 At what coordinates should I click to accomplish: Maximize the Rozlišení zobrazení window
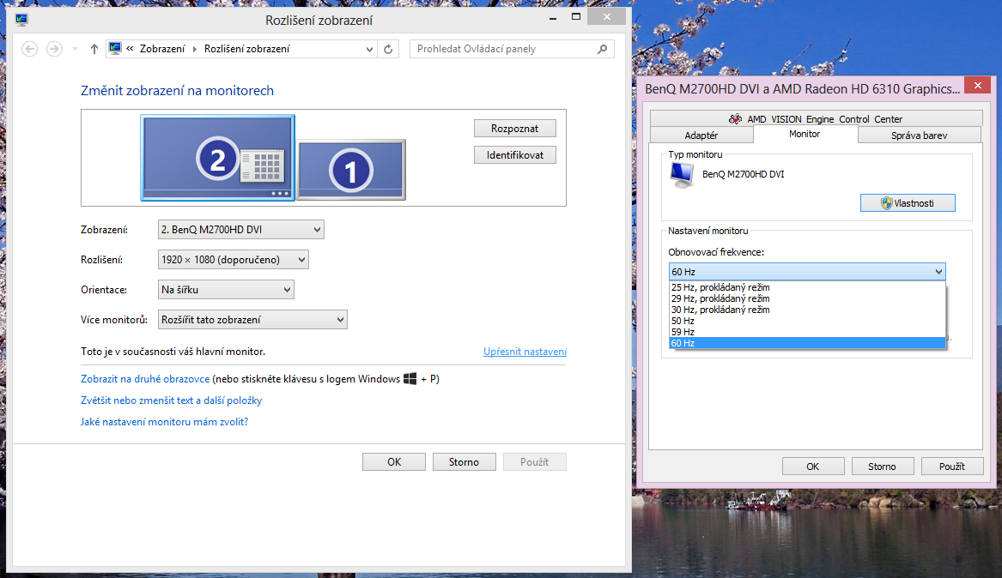click(576, 17)
